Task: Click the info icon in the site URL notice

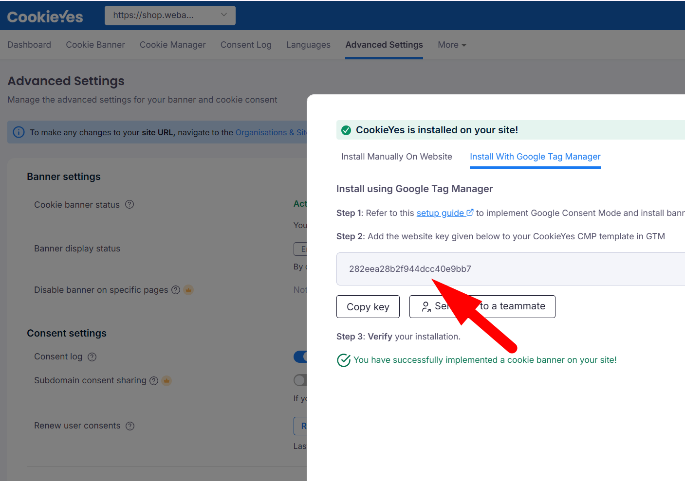Action: pos(19,132)
